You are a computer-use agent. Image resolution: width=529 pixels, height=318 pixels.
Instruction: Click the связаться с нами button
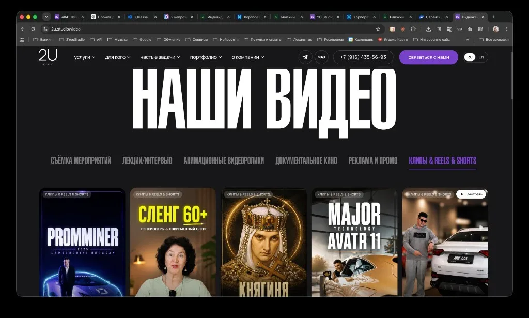click(x=428, y=57)
